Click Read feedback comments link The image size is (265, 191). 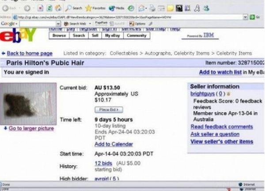(x=222, y=127)
